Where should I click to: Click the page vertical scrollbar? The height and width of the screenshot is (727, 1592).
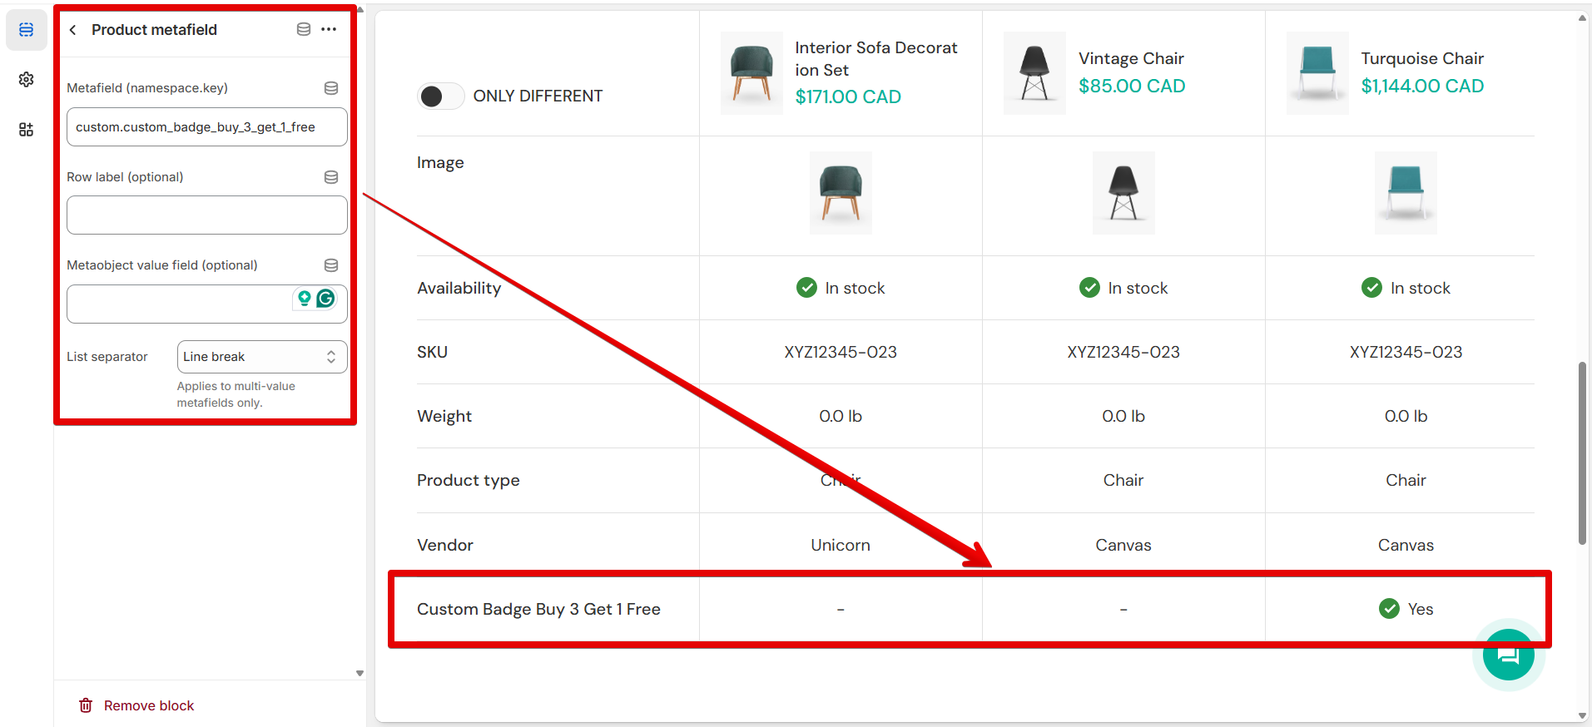[x=1582, y=453]
